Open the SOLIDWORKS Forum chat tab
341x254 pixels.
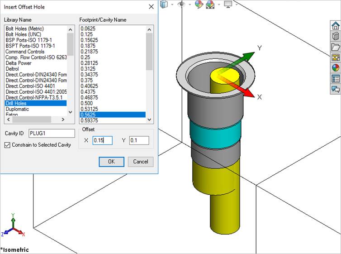(x=336, y=89)
